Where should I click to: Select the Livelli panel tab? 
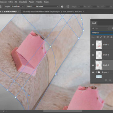click(94, 23)
